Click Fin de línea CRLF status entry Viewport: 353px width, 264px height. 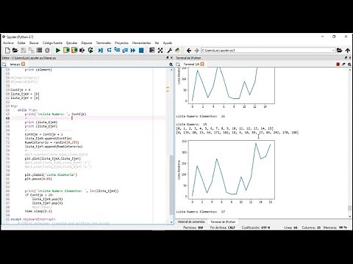pyautogui.click(x=223, y=227)
